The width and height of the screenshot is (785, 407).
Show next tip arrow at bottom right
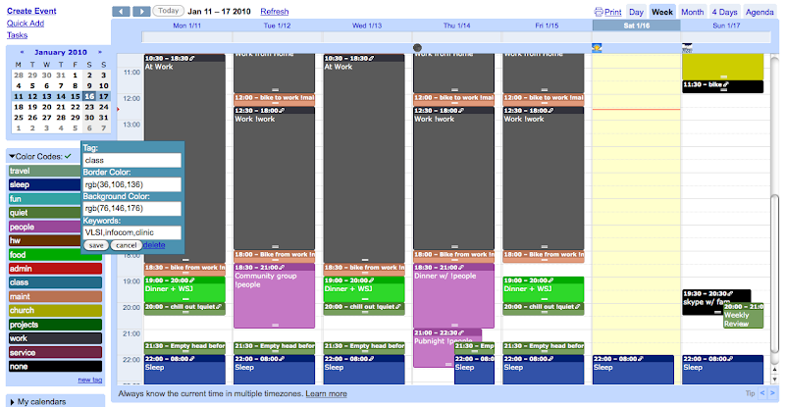click(x=772, y=393)
